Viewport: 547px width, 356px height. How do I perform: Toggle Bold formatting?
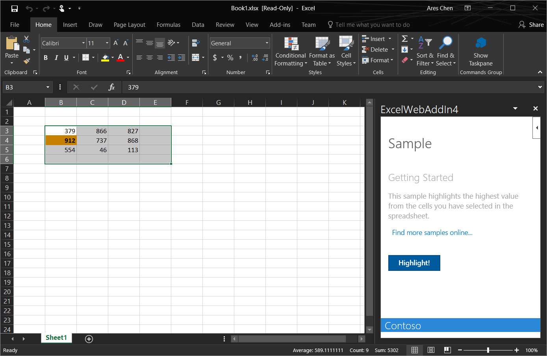pos(46,58)
